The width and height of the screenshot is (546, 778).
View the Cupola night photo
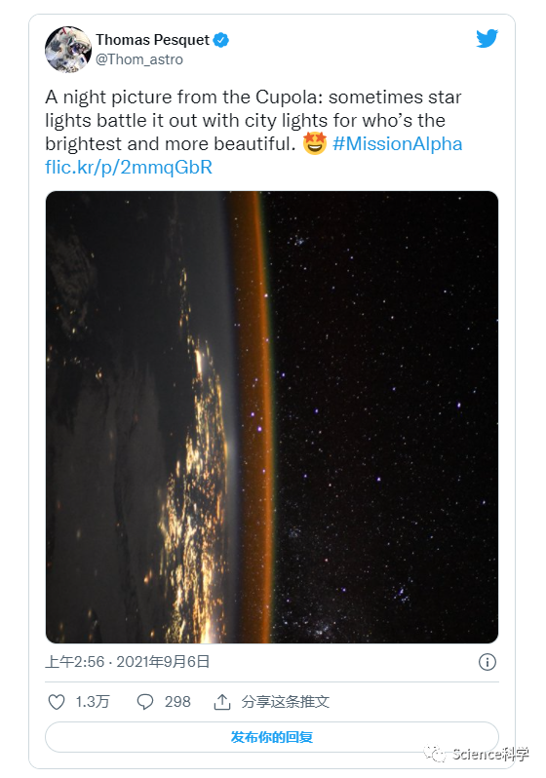pyautogui.click(x=271, y=417)
